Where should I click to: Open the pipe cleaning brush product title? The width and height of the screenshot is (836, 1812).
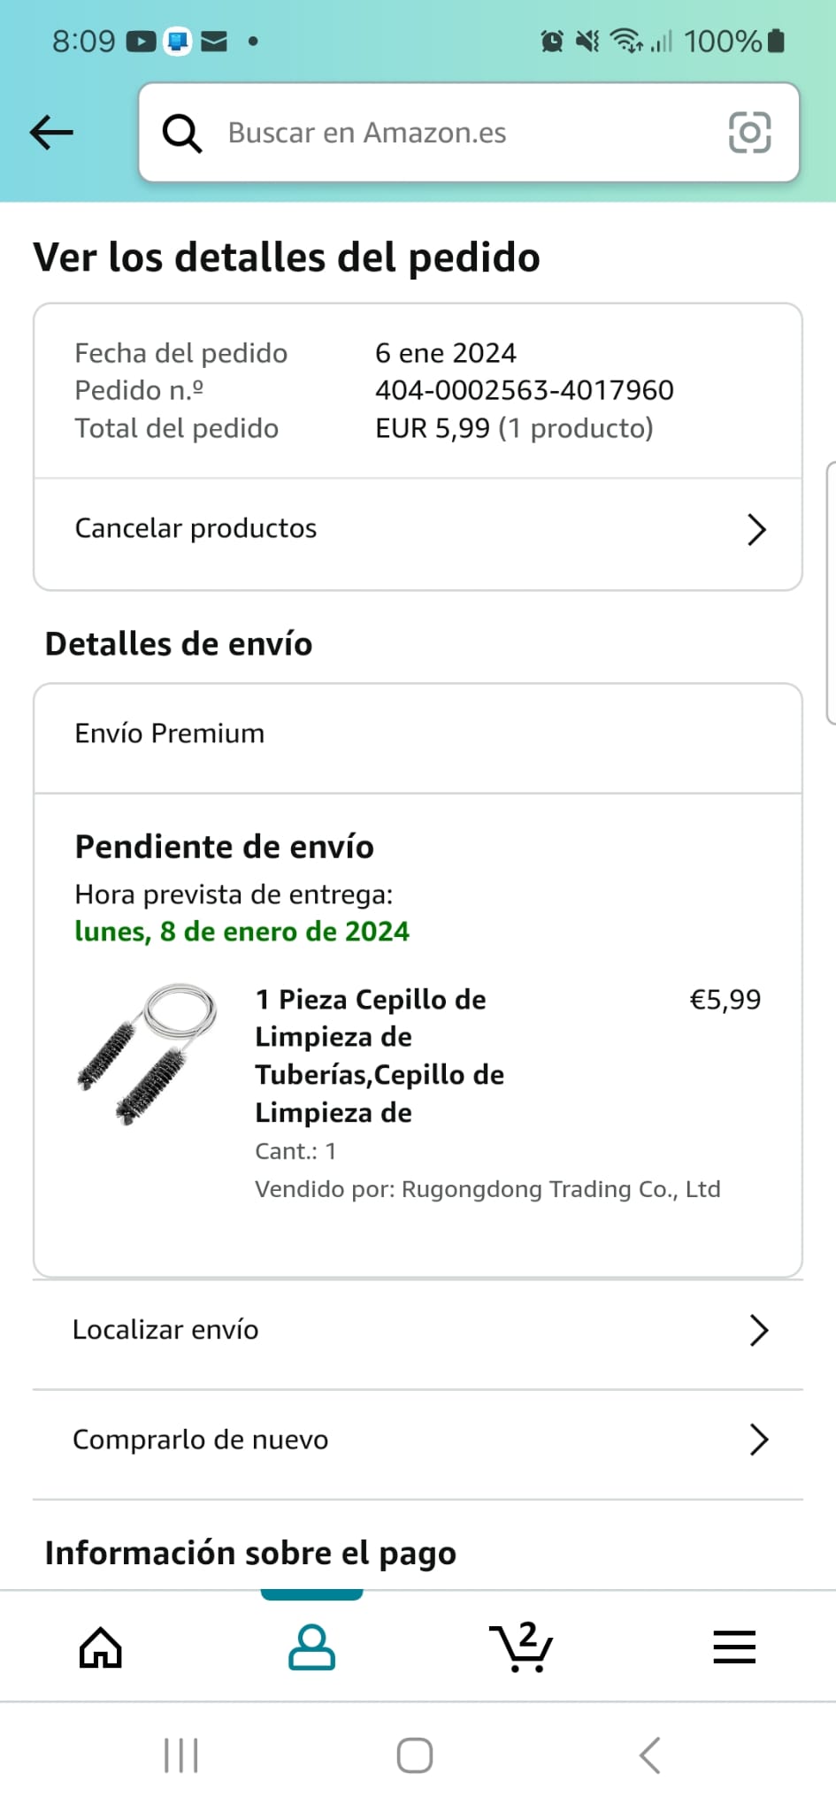[x=379, y=1056]
